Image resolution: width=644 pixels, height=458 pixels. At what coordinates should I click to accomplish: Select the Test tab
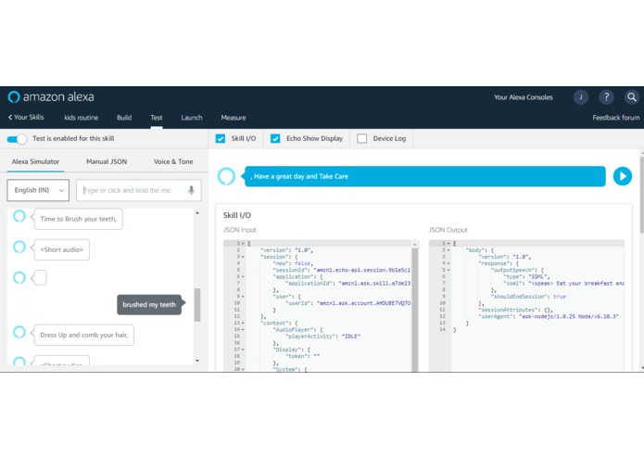[x=156, y=118]
